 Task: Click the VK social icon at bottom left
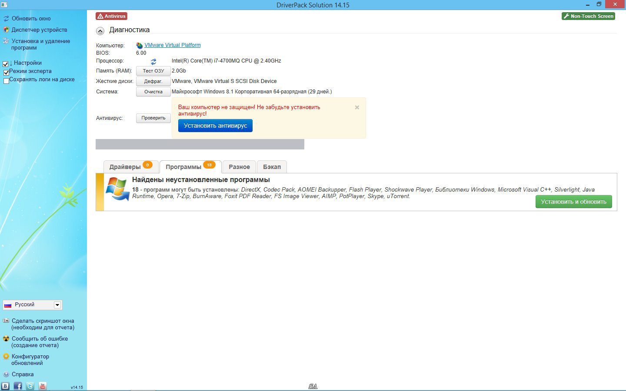point(6,386)
